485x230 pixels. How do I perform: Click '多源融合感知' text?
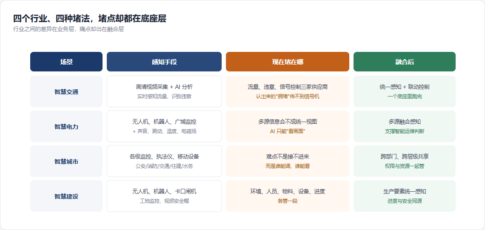(x=405, y=122)
